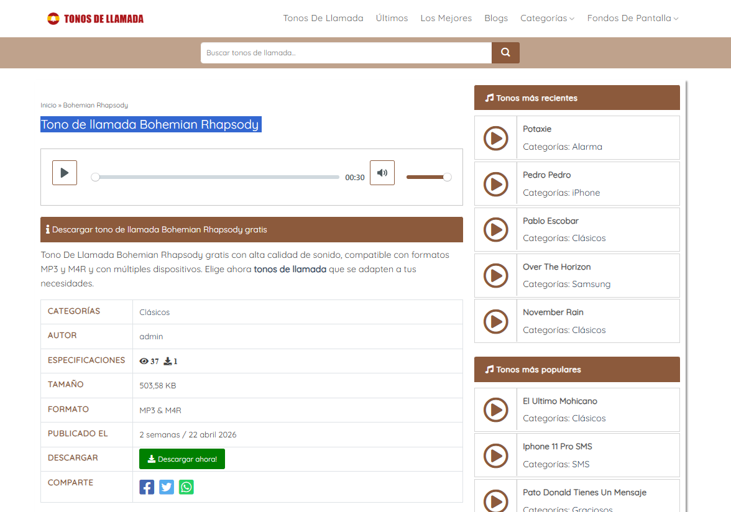Expand the Fondos De Pantalla dropdown
Viewport: 731px width, 512px height.
click(x=633, y=18)
